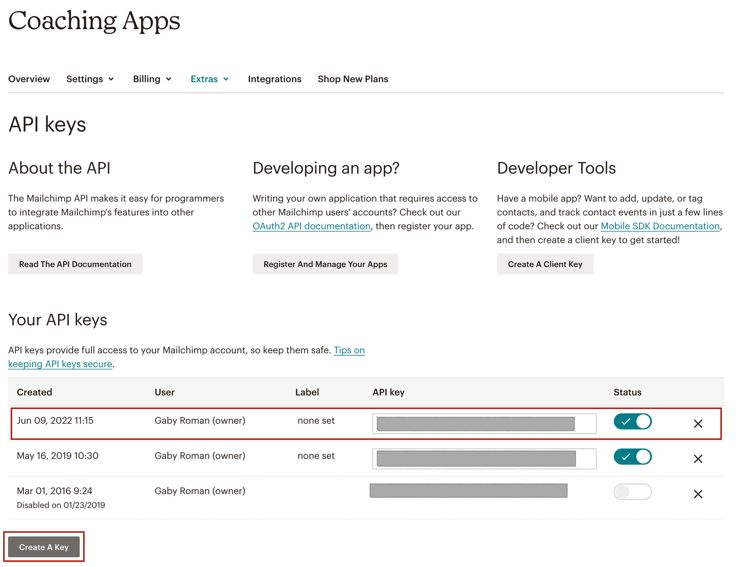Click 'Jun 09, 2022 11:15' created date
The width and height of the screenshot is (738, 567).
(55, 420)
